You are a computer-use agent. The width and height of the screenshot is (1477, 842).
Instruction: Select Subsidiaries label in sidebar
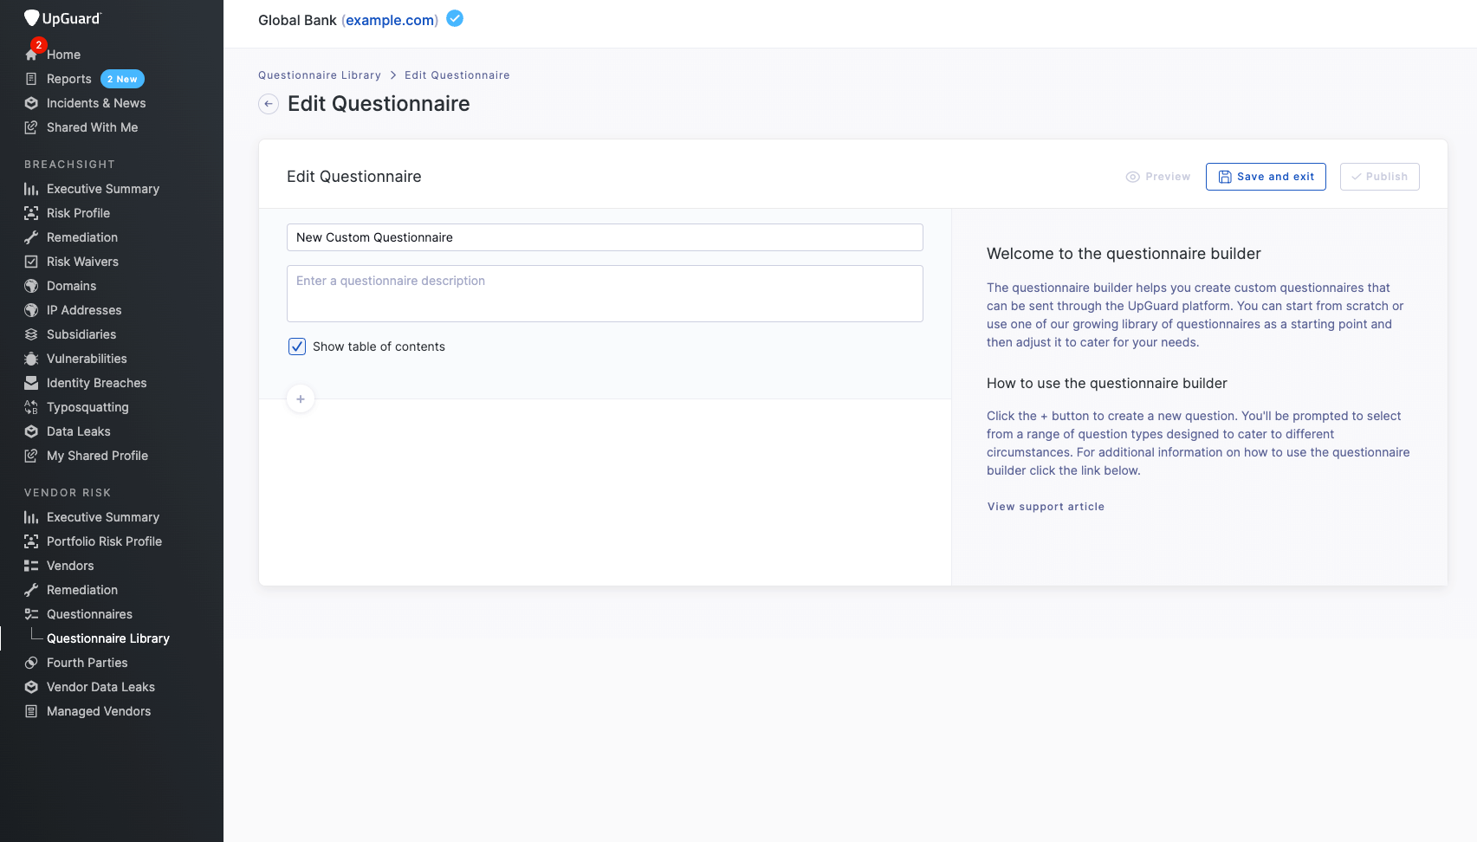(x=81, y=334)
